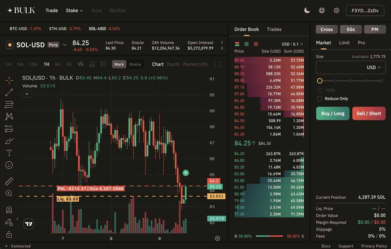The width and height of the screenshot is (391, 249).
Task: Click the TradingView logo on chart
Action: [x=29, y=224]
